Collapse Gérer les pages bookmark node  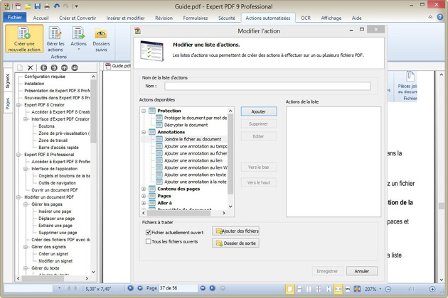click(x=26, y=204)
